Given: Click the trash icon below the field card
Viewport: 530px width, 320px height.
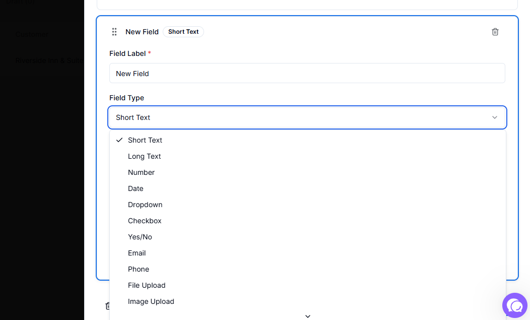Looking at the screenshot, I should tap(108, 306).
